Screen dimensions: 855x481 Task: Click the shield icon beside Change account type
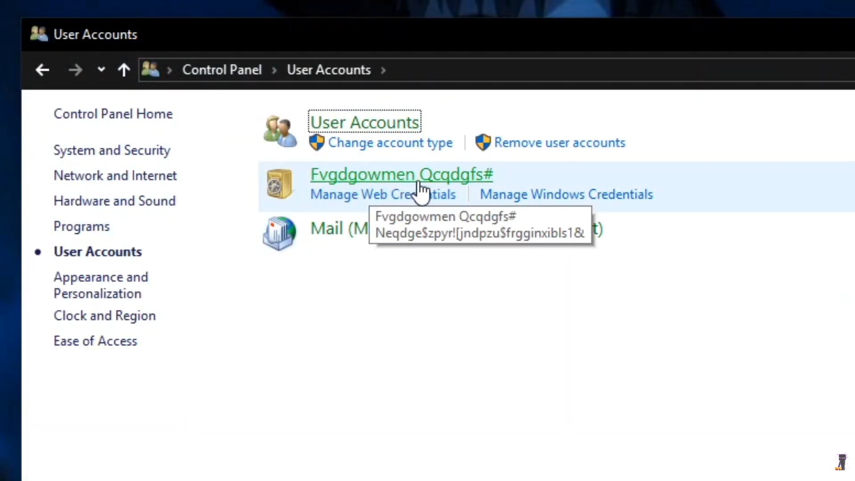pos(317,143)
